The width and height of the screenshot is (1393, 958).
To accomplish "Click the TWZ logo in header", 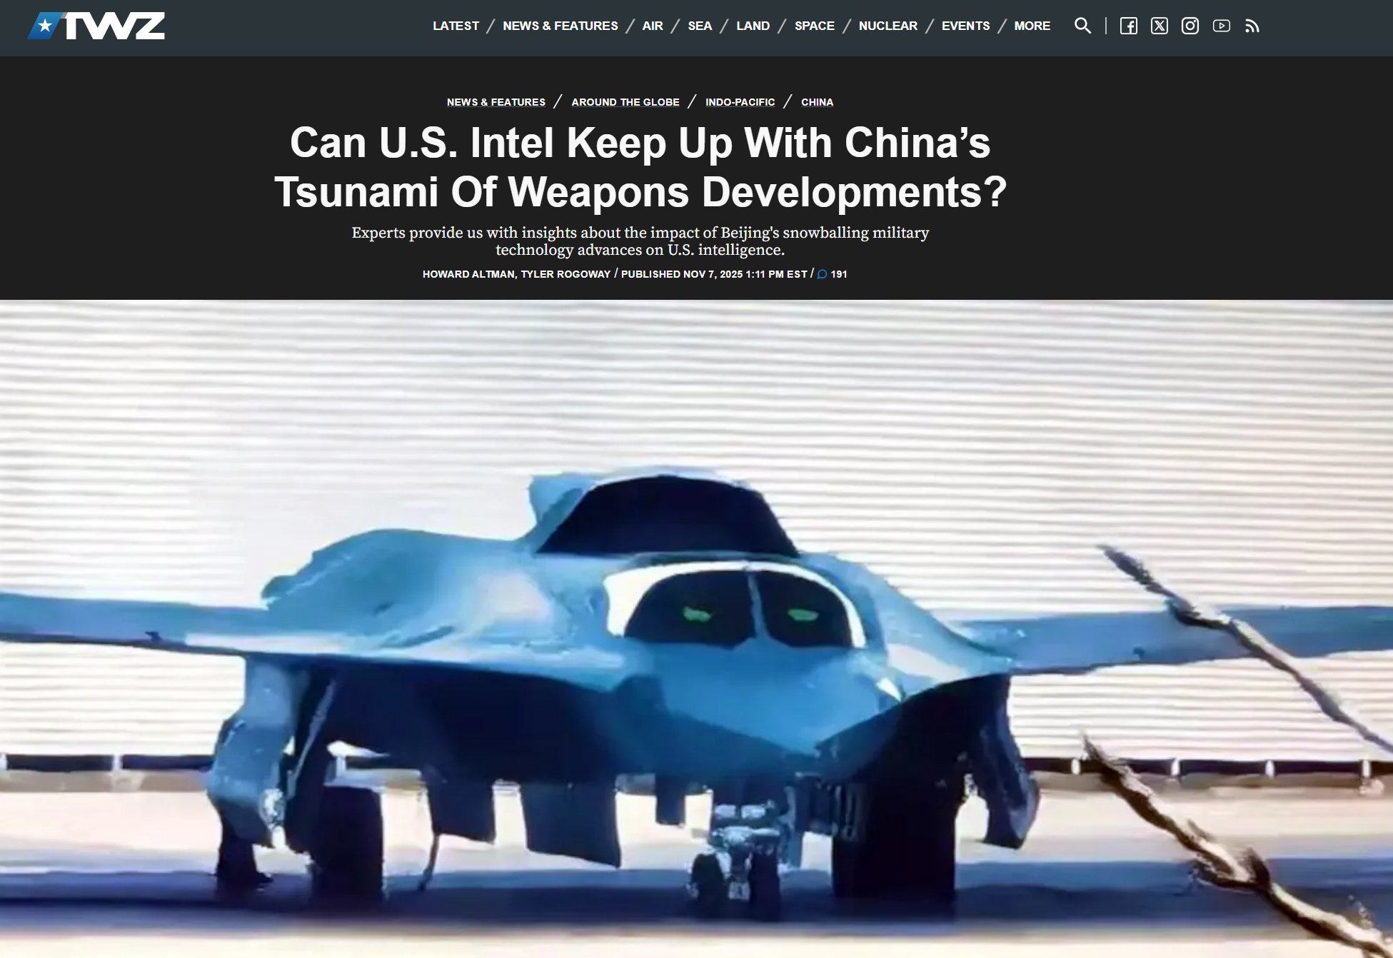I will tap(96, 26).
